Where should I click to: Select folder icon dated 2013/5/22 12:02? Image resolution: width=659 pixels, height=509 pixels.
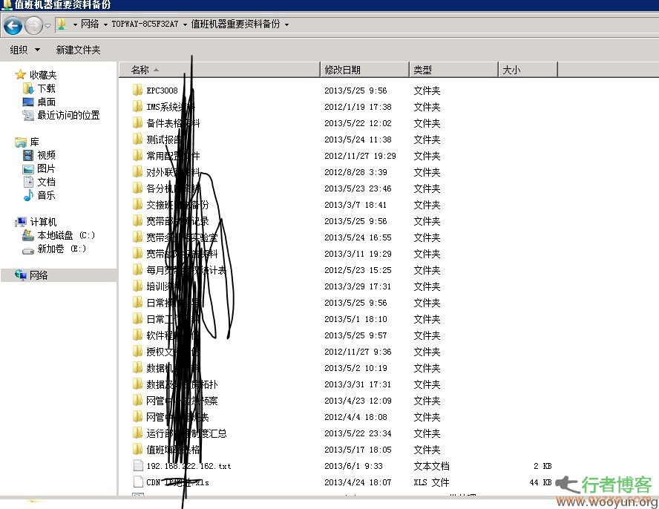(x=137, y=122)
